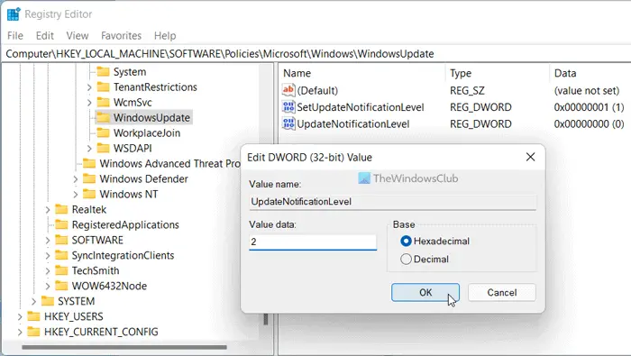This screenshot has height=356, width=631.
Task: Click the REG_SZ type cell
Action: point(467,90)
